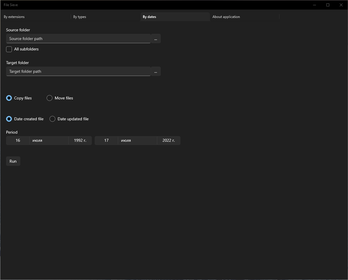Browse for a target folder path
Image resolution: width=348 pixels, height=280 pixels.
(155, 71)
